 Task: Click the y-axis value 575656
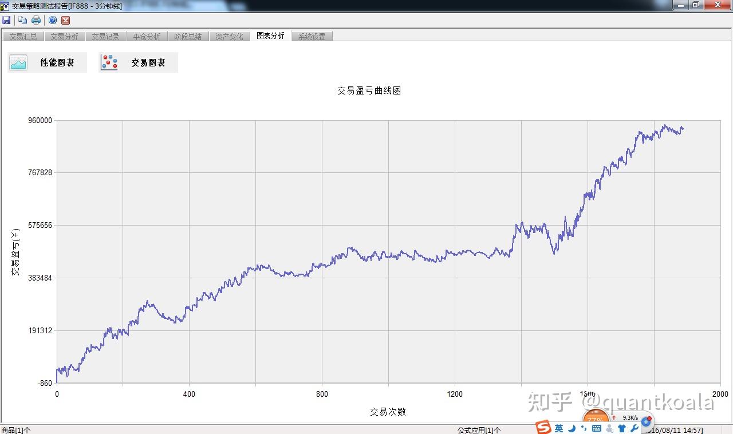(40, 226)
